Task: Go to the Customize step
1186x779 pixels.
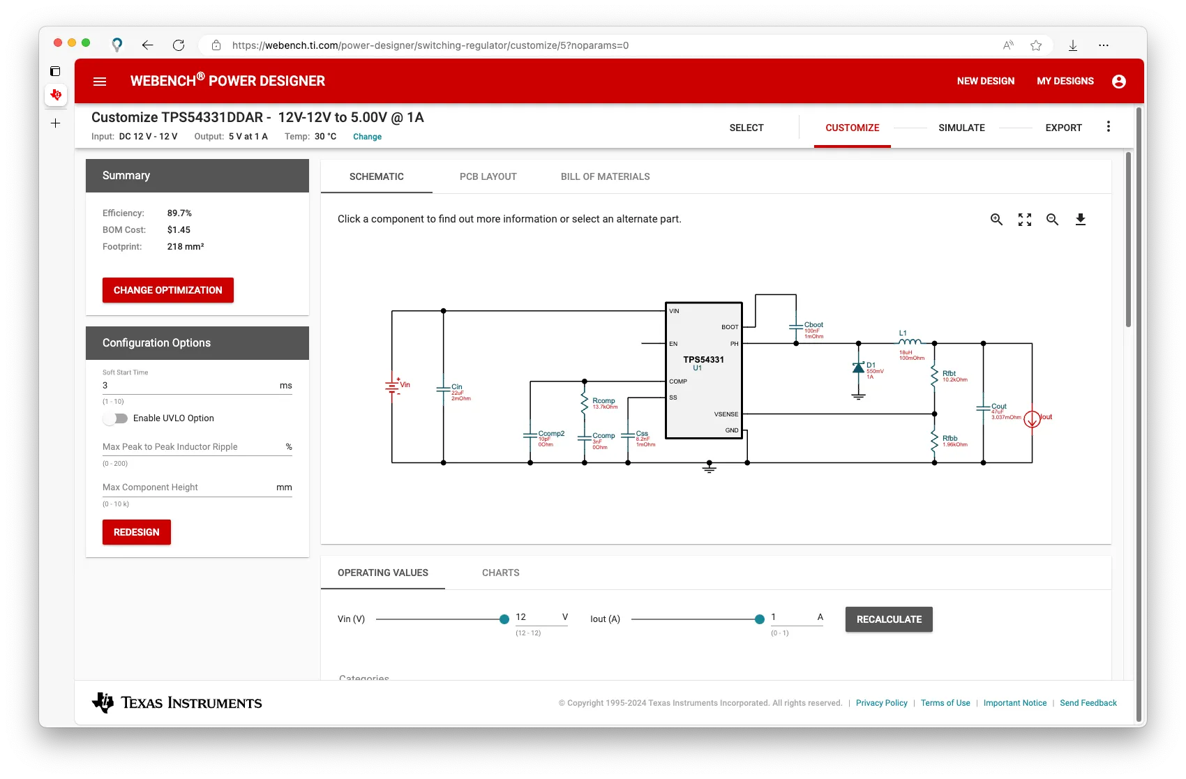Action: [x=853, y=128]
